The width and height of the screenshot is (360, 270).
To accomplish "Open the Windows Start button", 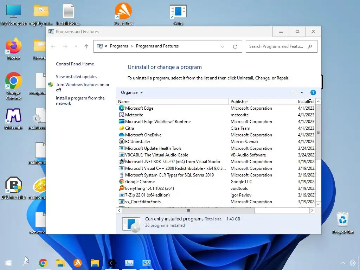I will click(x=8, y=263).
